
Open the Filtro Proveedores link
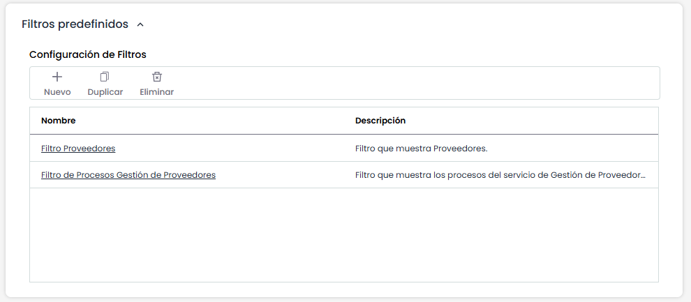click(78, 149)
